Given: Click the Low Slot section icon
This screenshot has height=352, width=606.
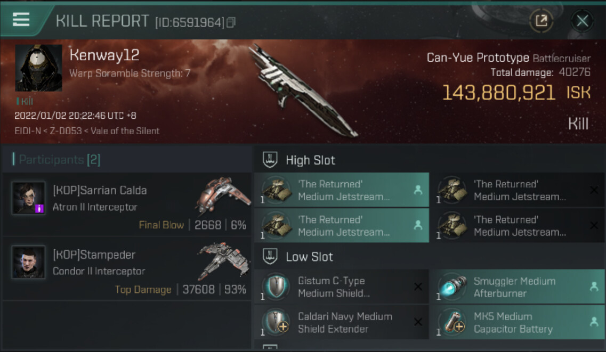Looking at the screenshot, I should point(270,257).
